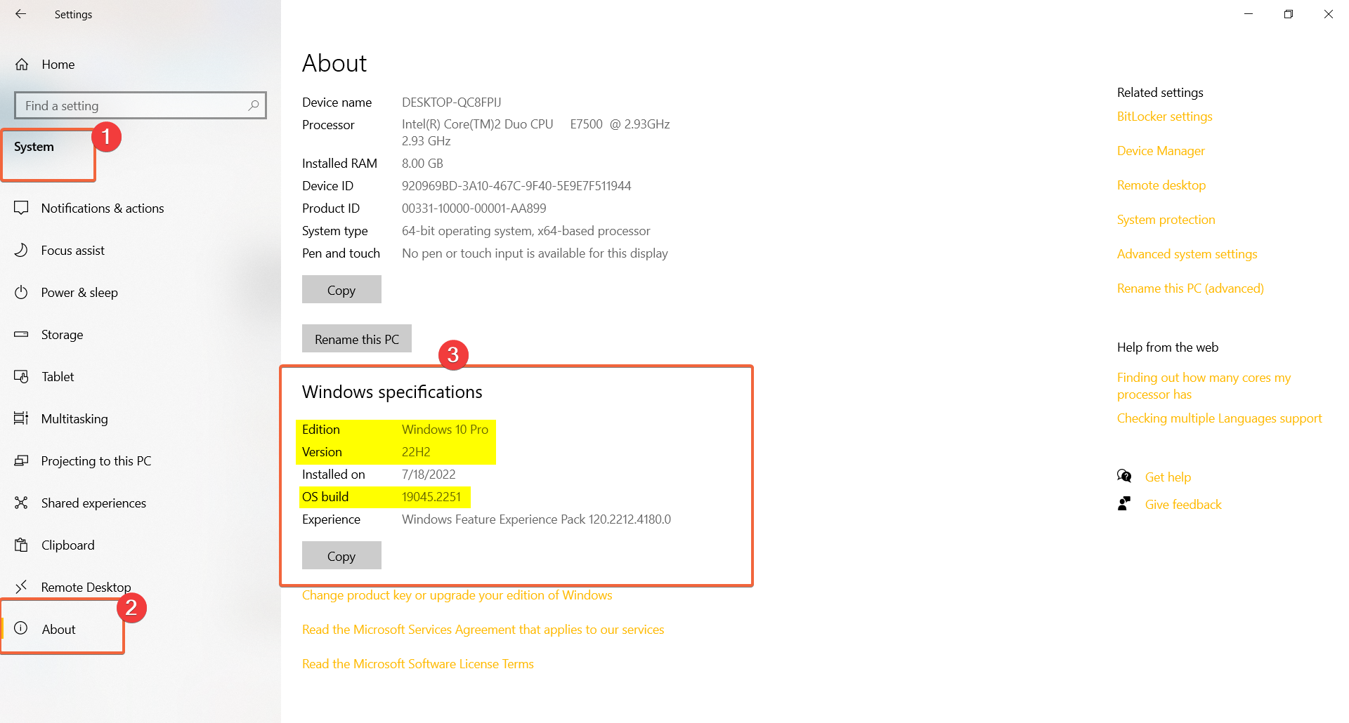The width and height of the screenshot is (1349, 723).
Task: Click the device name DESKTOP-QC8FPIJ
Action: 452,102
